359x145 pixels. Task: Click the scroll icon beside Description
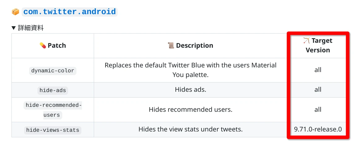tap(171, 46)
